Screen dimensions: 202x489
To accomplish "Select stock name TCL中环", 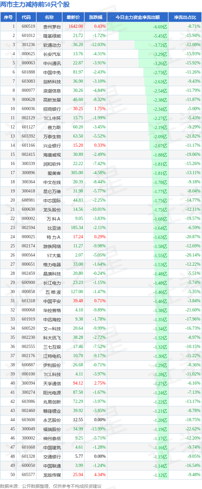I will (x=52, y=118).
